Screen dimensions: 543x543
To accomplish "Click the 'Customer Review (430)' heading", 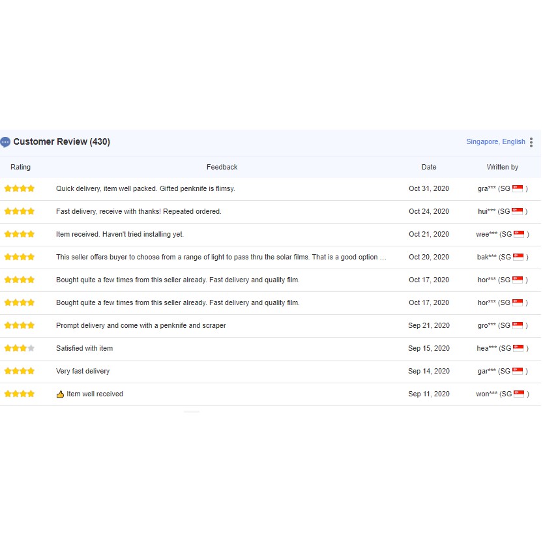I will tap(61, 142).
